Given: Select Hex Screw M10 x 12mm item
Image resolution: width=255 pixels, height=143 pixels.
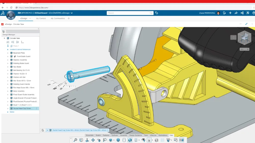Looking at the screenshot, I should click(x=22, y=81).
